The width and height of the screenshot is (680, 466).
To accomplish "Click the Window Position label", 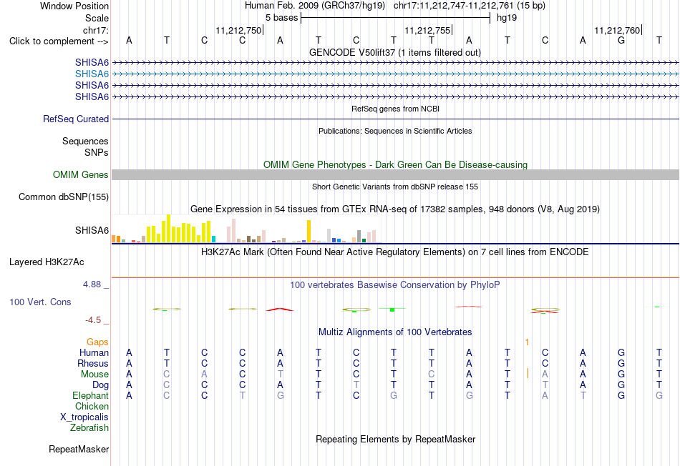I will (74, 6).
